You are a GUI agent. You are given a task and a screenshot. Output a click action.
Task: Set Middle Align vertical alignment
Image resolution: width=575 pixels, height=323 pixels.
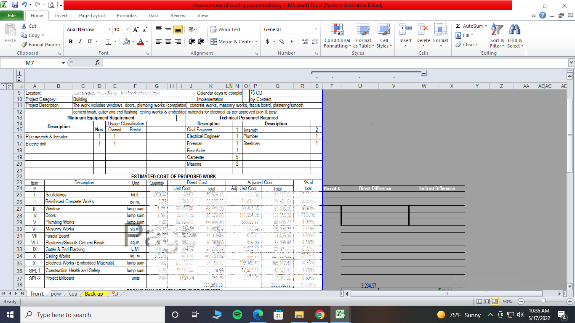coord(168,29)
